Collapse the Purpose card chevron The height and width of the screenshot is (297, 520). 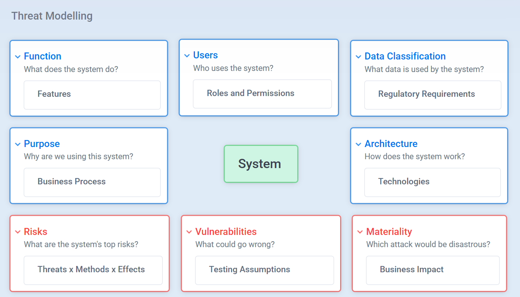[x=18, y=144]
